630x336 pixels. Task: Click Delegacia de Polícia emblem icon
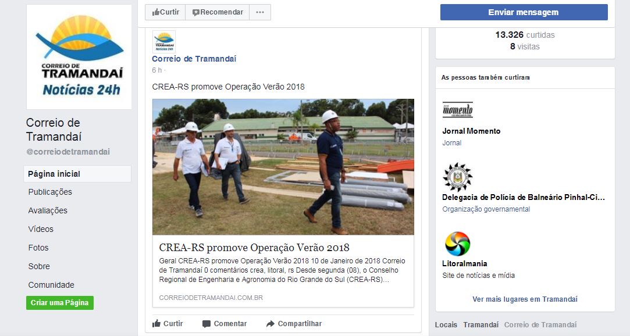pos(458,177)
